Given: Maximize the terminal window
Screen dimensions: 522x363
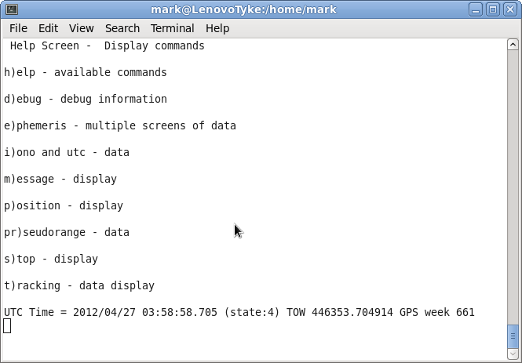Looking at the screenshot, I should tap(492, 9).
